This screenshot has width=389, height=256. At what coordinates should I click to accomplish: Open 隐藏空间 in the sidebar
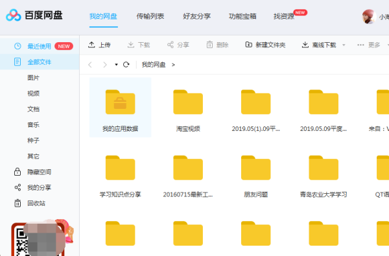[39, 172]
